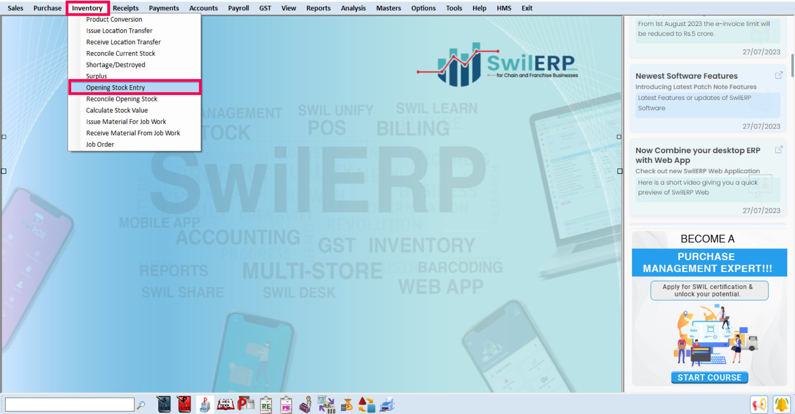Select Issue Location Transfer

coord(135,31)
